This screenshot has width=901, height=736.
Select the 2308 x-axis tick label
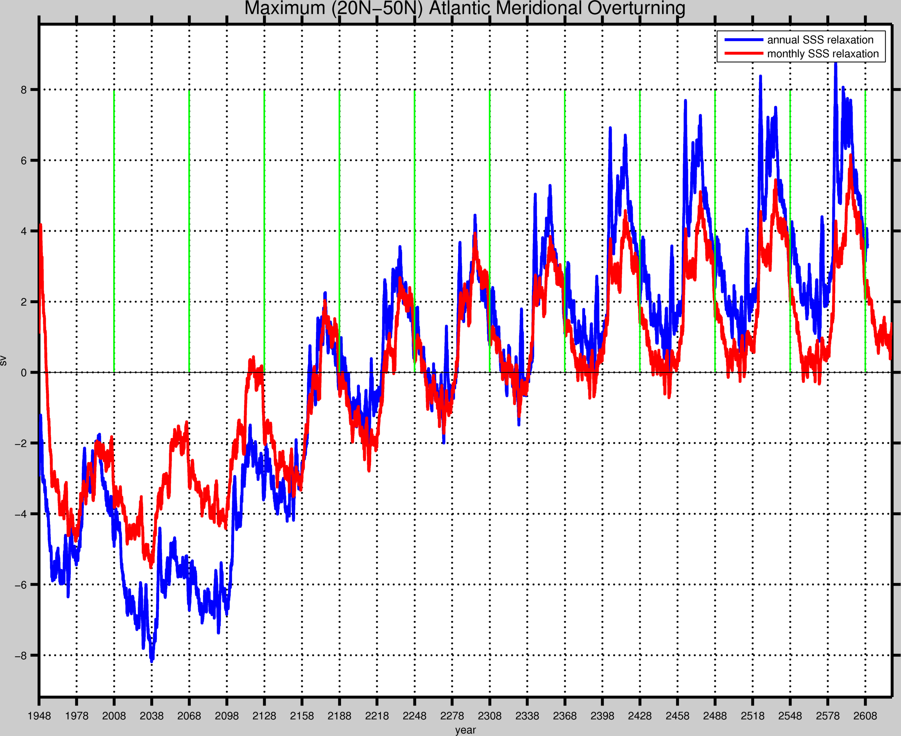[490, 716]
